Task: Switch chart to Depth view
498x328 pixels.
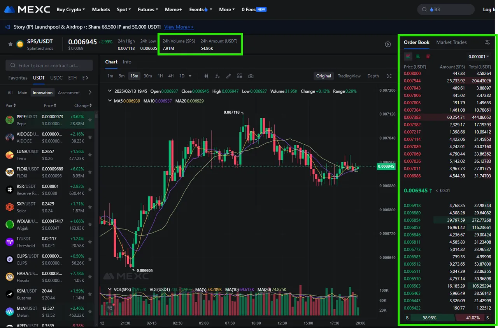Action: pyautogui.click(x=373, y=76)
